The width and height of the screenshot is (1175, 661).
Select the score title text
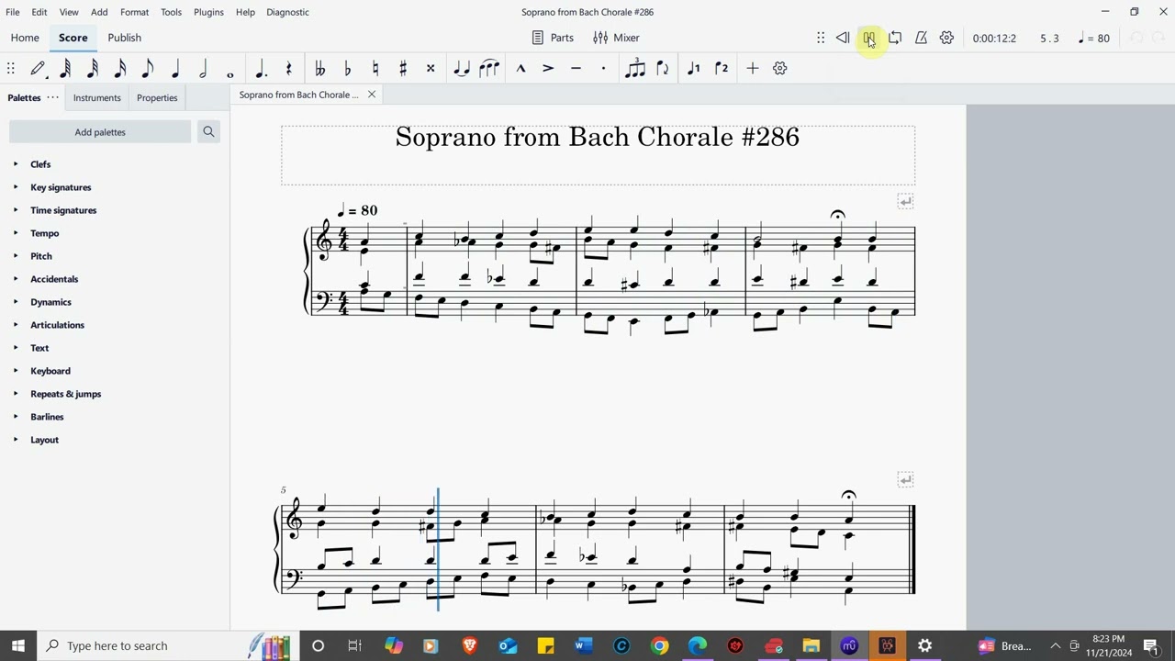click(598, 137)
